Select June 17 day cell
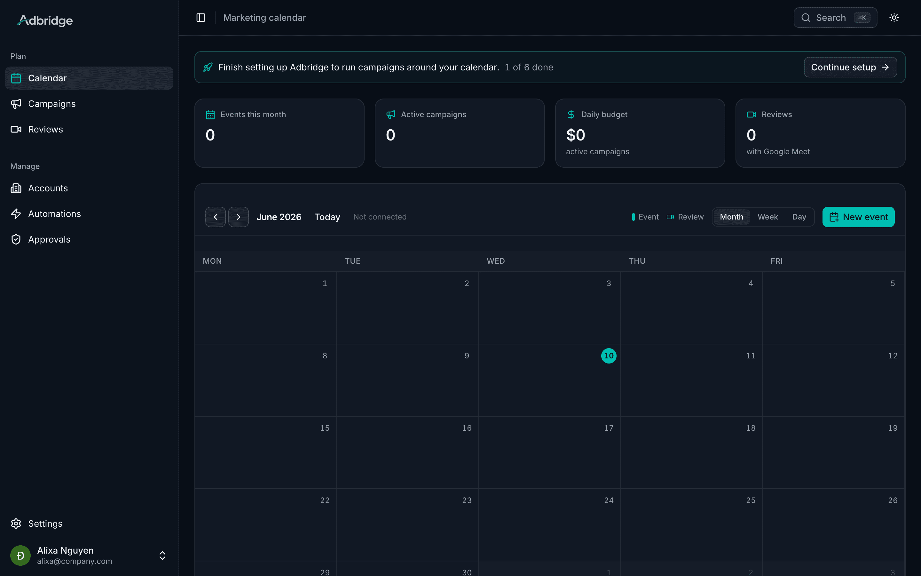Viewport: 921px width, 576px height. [549, 452]
